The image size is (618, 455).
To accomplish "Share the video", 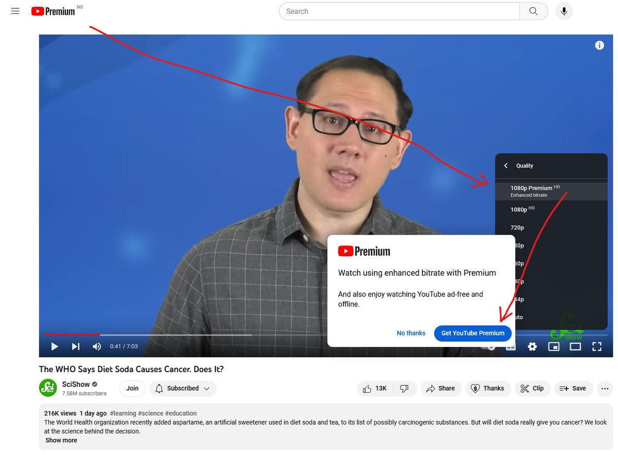I will [x=440, y=388].
